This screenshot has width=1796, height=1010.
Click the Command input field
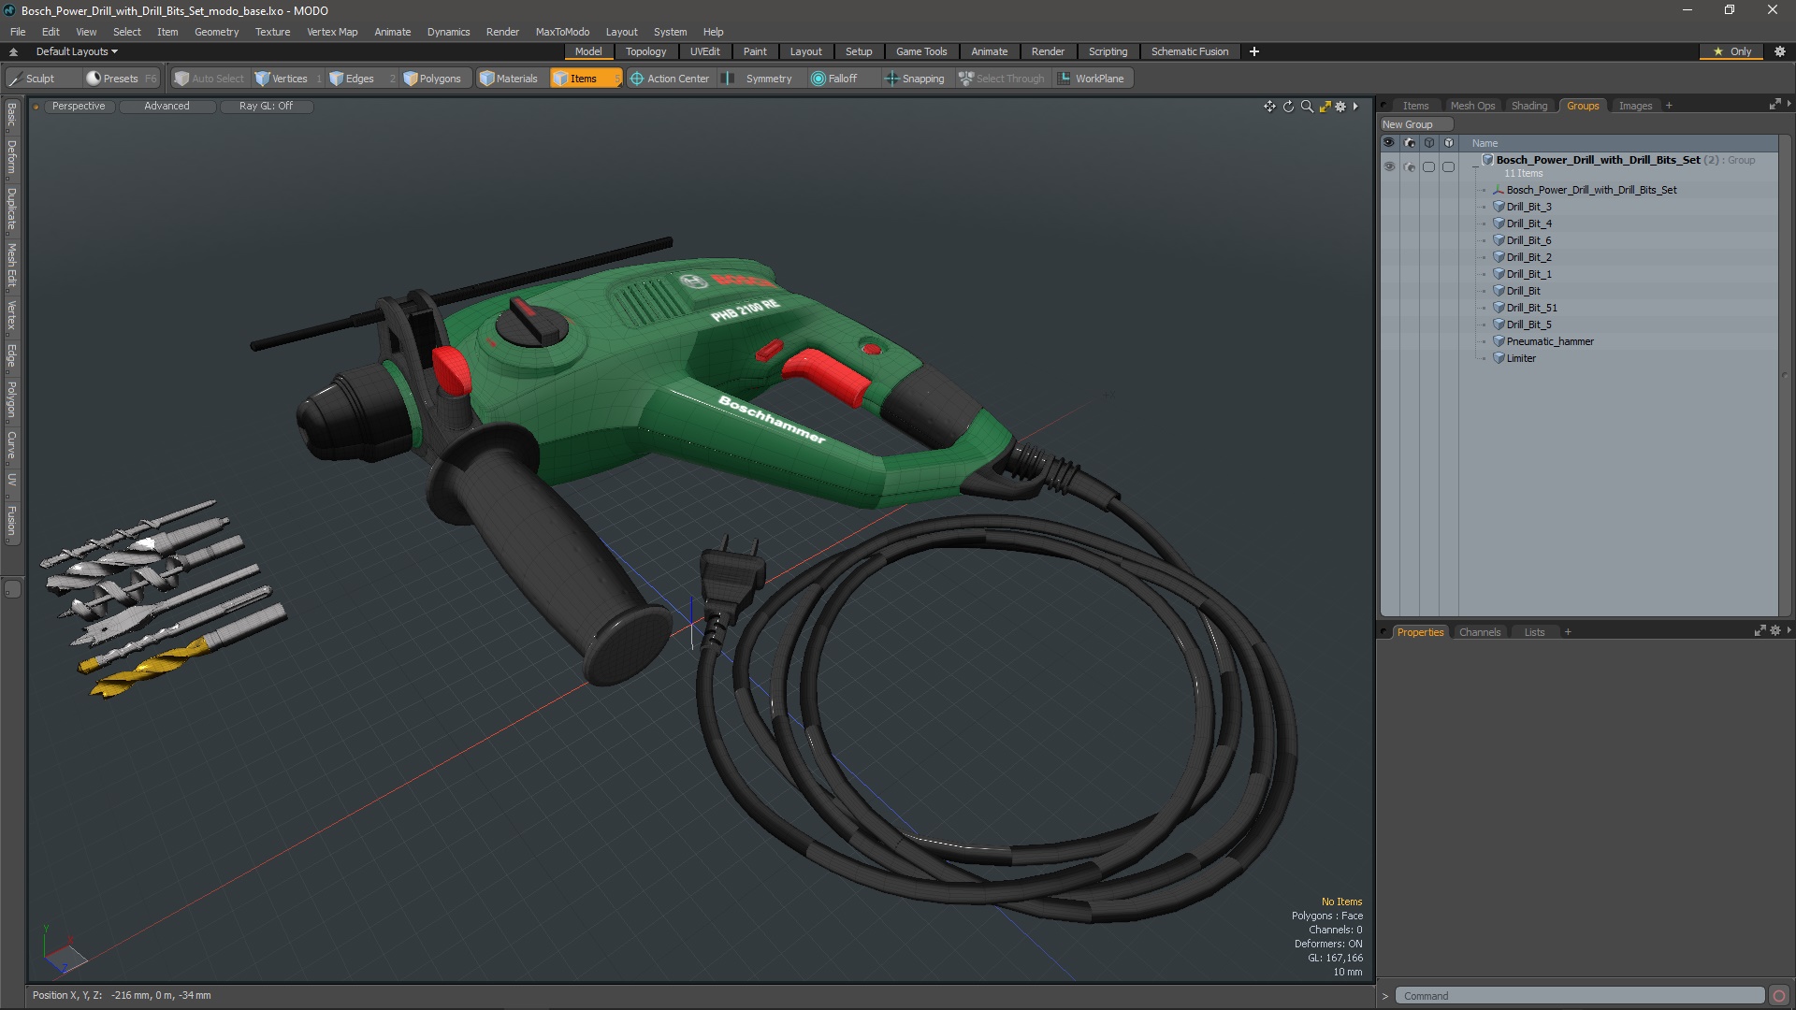[1580, 996]
